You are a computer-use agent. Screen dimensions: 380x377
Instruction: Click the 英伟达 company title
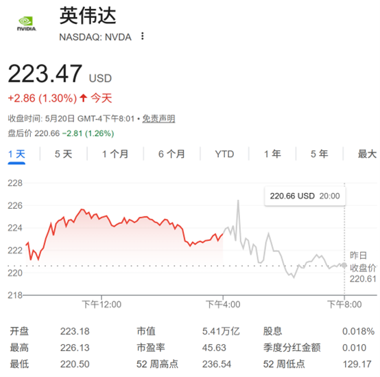[88, 16]
